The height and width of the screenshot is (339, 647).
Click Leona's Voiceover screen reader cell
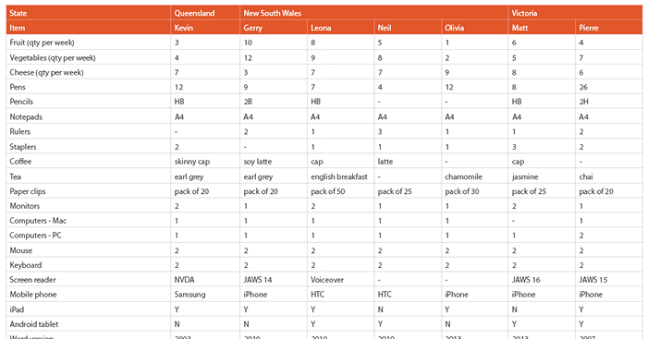pyautogui.click(x=341, y=280)
